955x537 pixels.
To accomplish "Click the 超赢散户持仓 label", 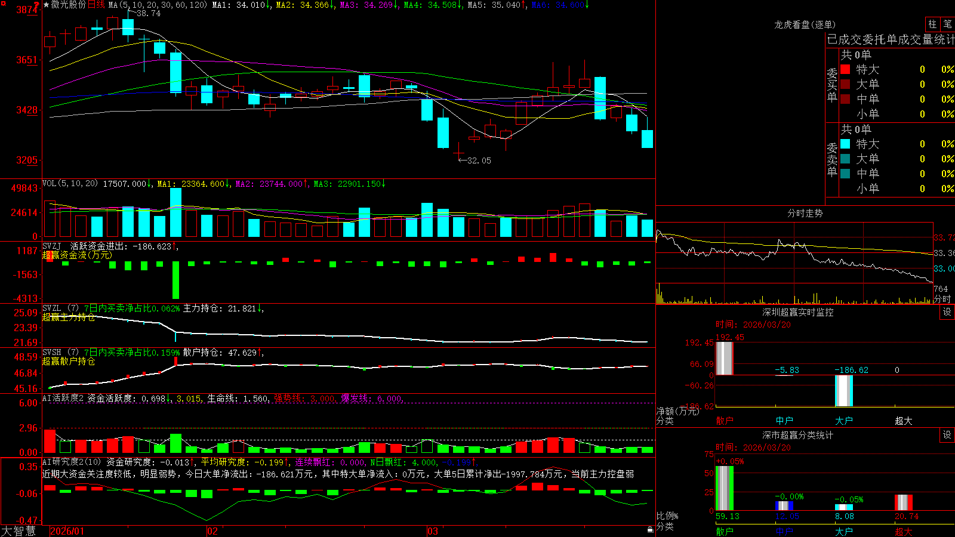I will pyautogui.click(x=69, y=361).
